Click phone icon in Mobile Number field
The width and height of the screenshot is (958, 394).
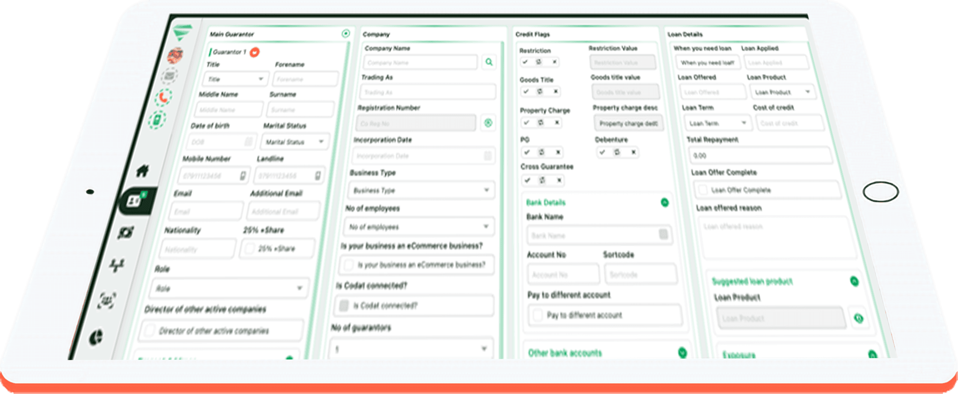coord(243,175)
